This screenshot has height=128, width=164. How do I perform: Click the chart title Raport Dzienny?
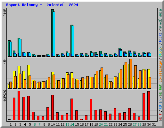[x=22, y=5]
